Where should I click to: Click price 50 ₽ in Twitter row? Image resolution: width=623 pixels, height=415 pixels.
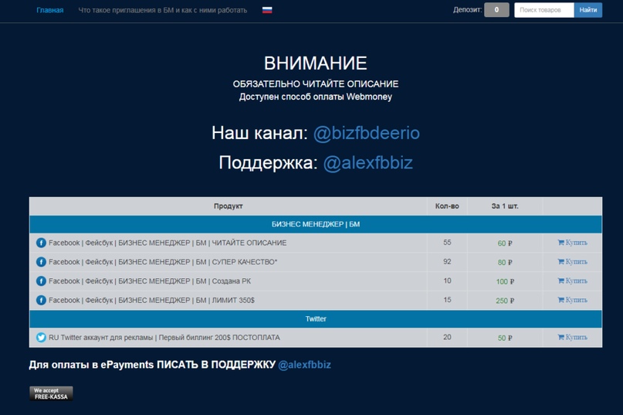[505, 338]
